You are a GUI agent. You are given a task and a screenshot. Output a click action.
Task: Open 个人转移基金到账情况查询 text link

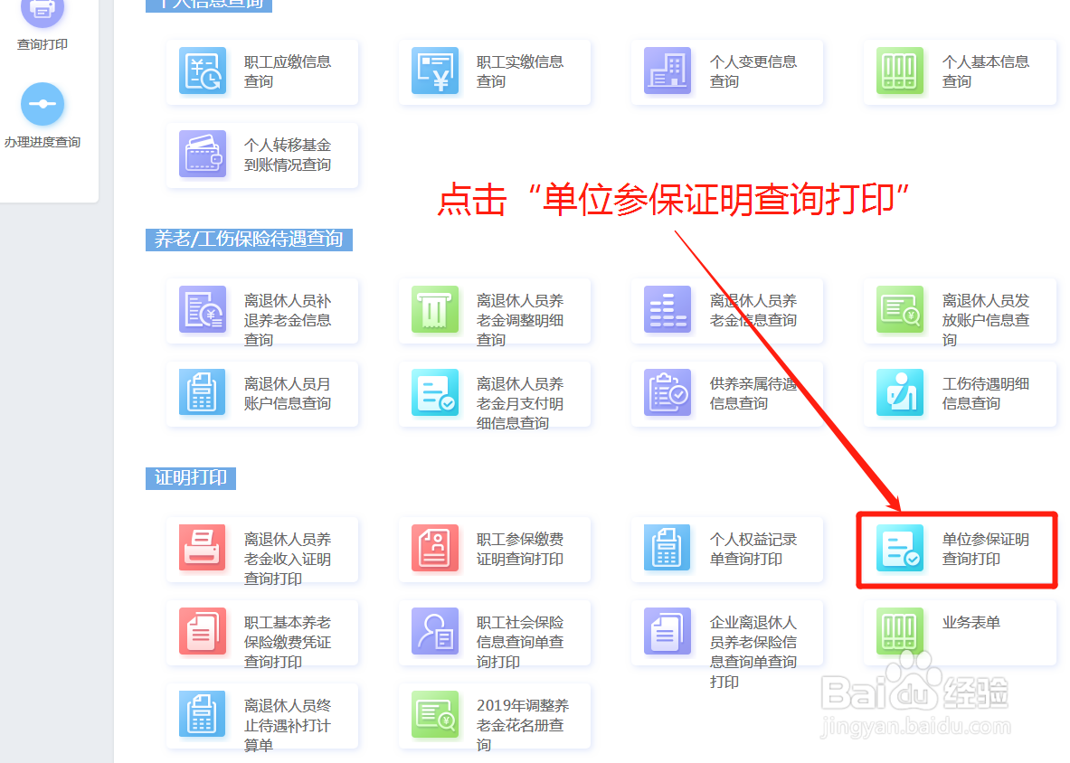pos(288,155)
